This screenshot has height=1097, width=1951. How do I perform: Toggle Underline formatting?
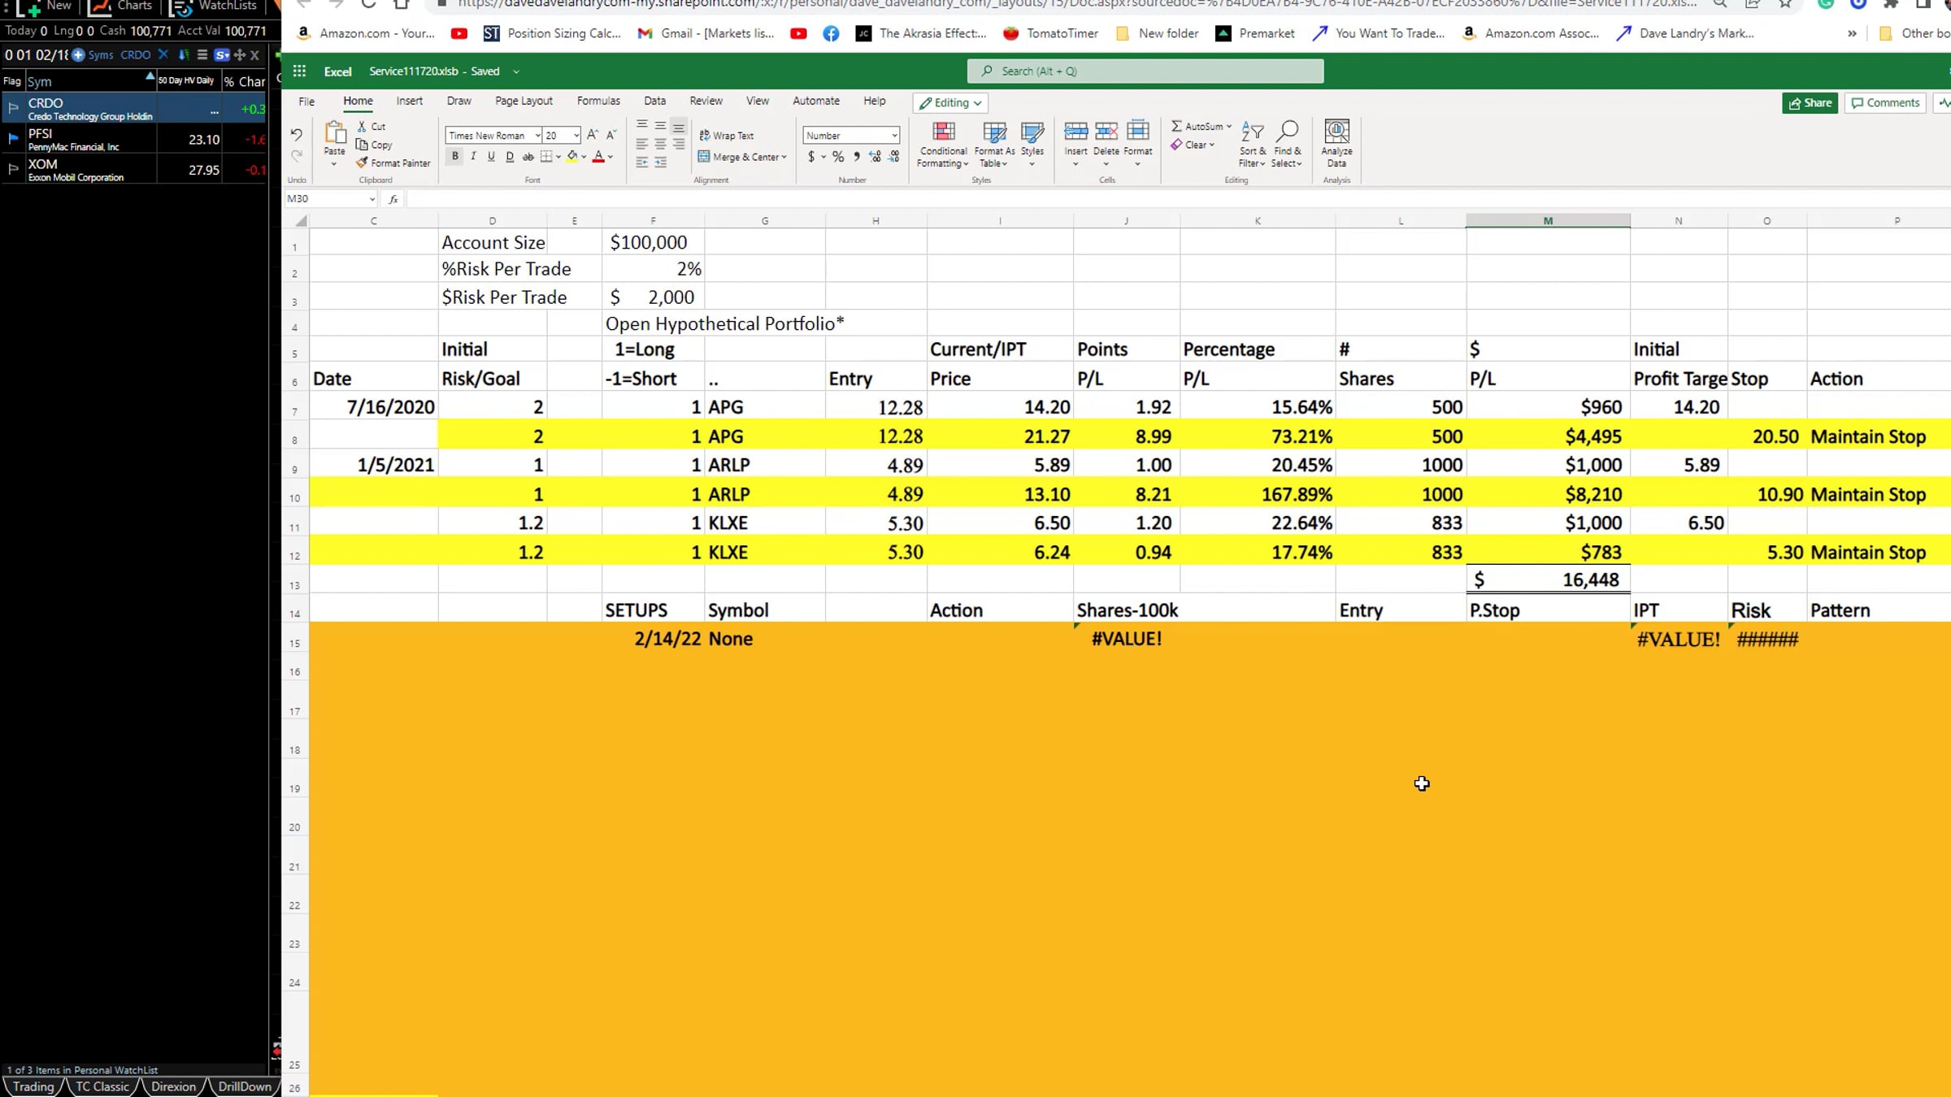(491, 156)
